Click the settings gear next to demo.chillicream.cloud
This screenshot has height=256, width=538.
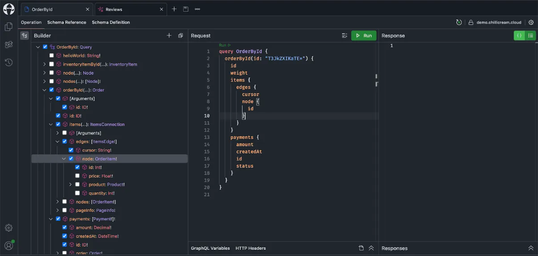tap(531, 22)
